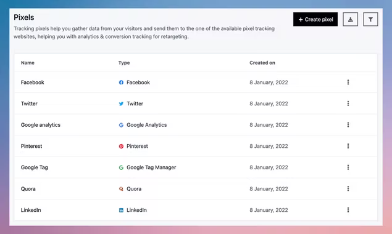Click the creation date in Google Tag row
The width and height of the screenshot is (392, 234).
click(269, 167)
